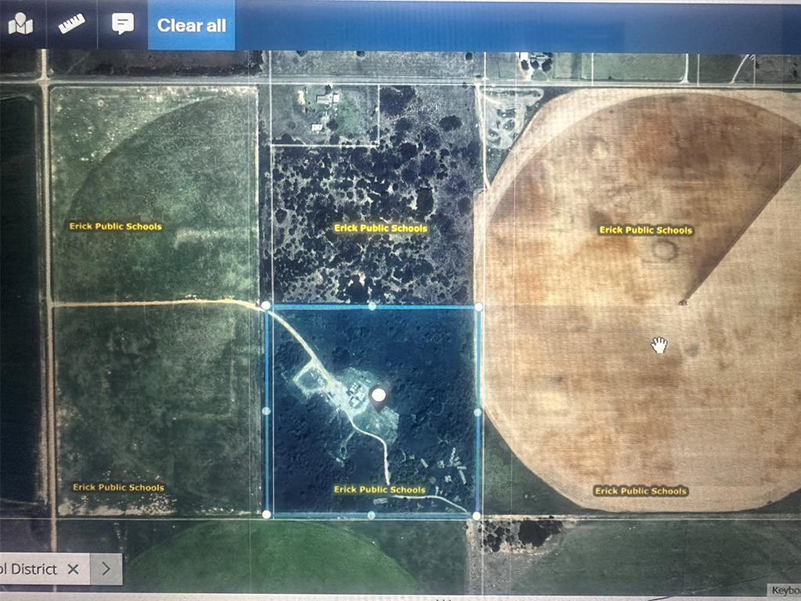Viewport: 801px width, 601px height.
Task: Click the Clear all button
Action: coord(192,25)
